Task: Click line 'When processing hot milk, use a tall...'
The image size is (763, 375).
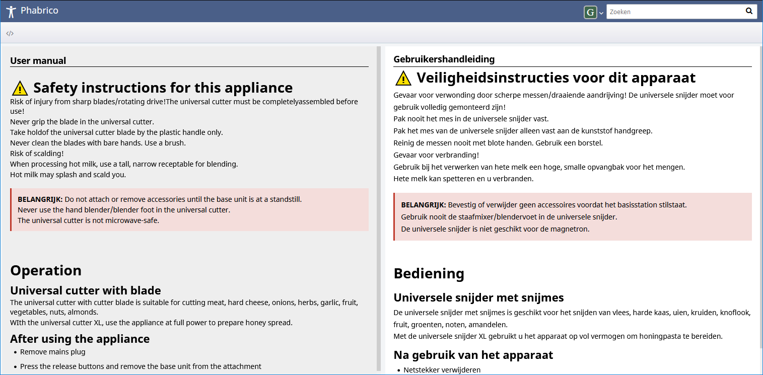Action: pos(124,164)
